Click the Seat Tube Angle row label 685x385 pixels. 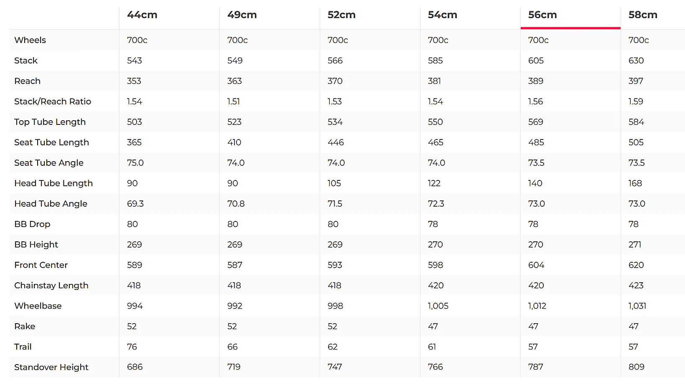49,163
